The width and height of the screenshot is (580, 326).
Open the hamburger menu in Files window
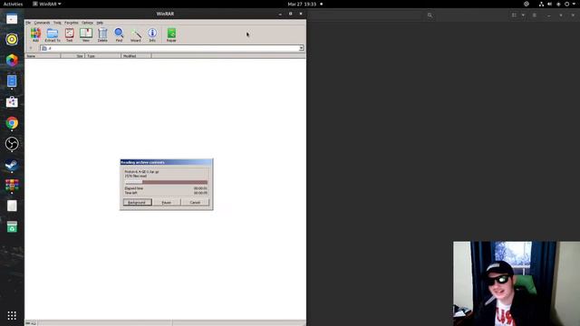[x=534, y=15]
